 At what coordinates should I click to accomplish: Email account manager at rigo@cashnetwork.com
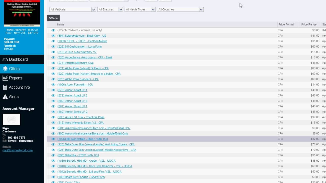18,150
